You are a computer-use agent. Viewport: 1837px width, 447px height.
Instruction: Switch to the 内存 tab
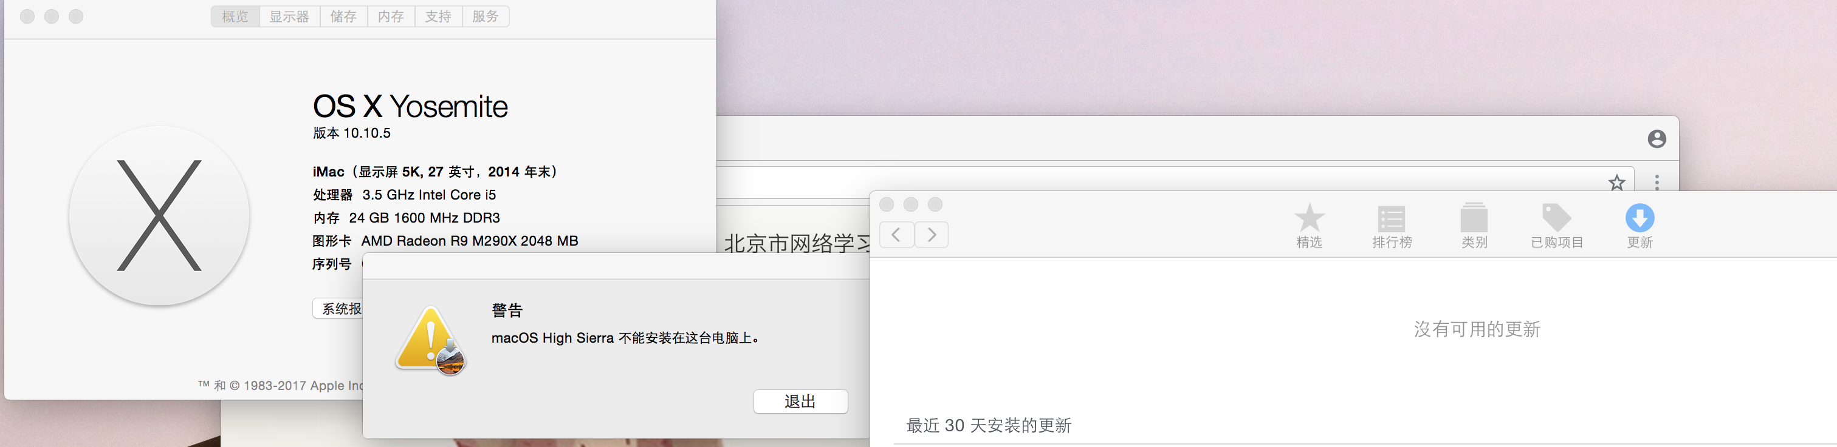pos(391,16)
